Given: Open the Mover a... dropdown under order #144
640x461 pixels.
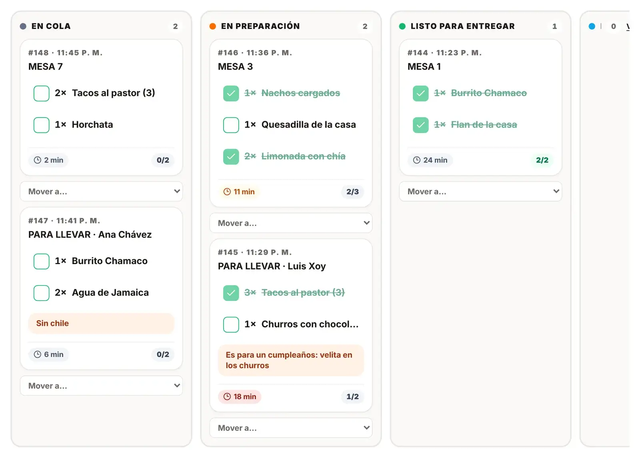Looking at the screenshot, I should coord(480,191).
